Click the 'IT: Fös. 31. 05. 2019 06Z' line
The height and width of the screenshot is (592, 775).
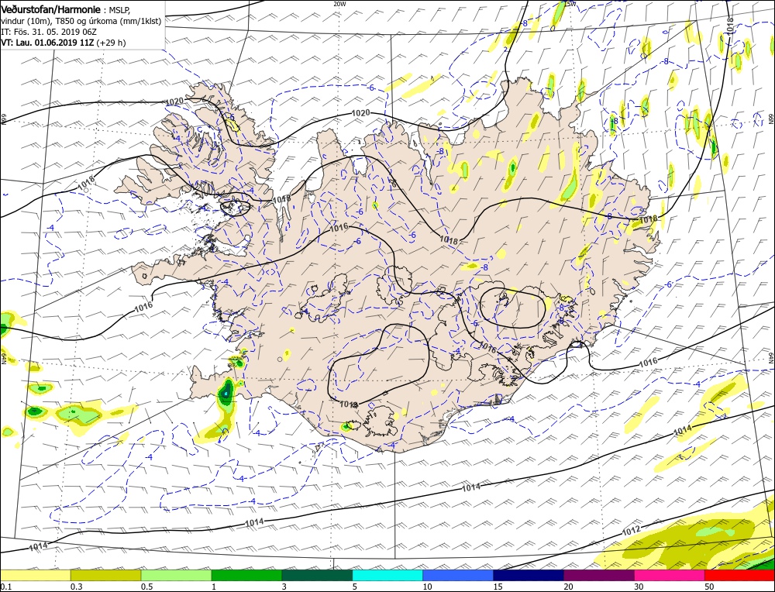[x=47, y=32]
